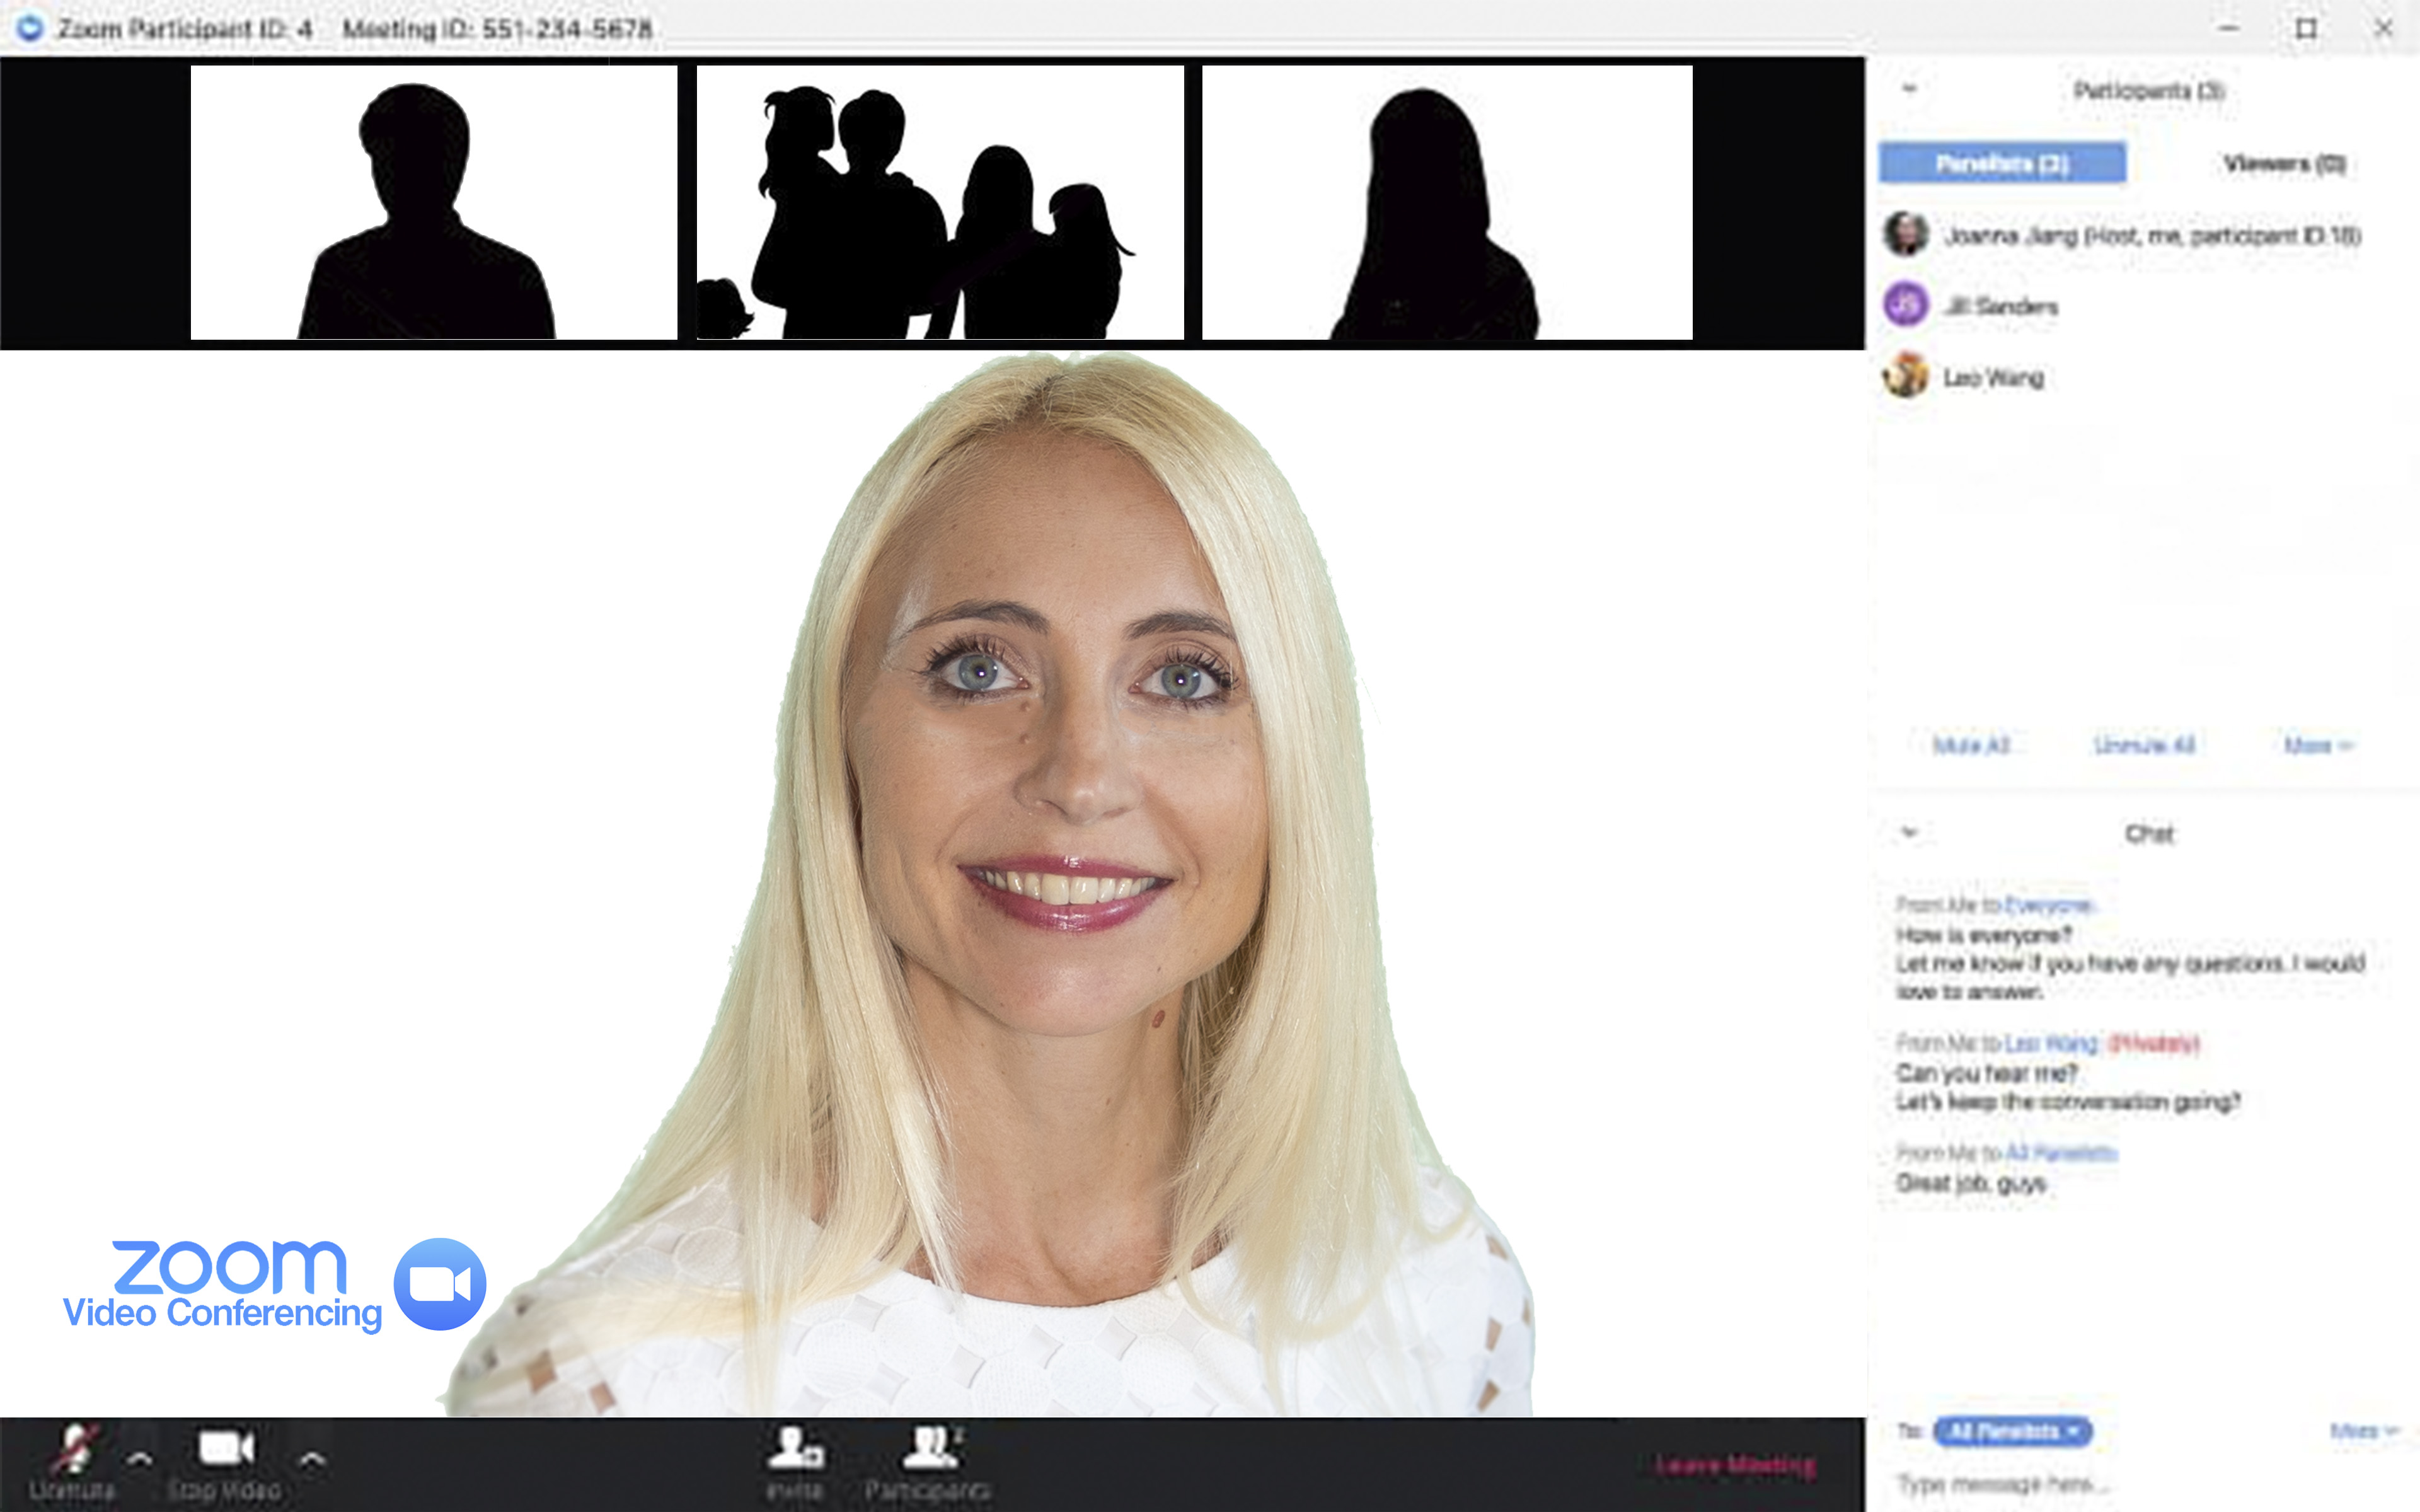Click Unmute All link
The image size is (2420, 1512).
[2143, 745]
